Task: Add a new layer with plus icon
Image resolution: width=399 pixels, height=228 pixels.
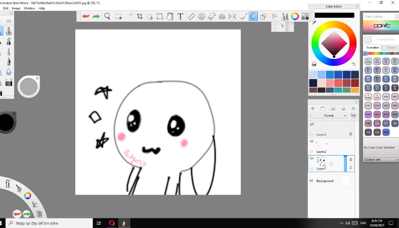Action: pyautogui.click(x=312, y=108)
